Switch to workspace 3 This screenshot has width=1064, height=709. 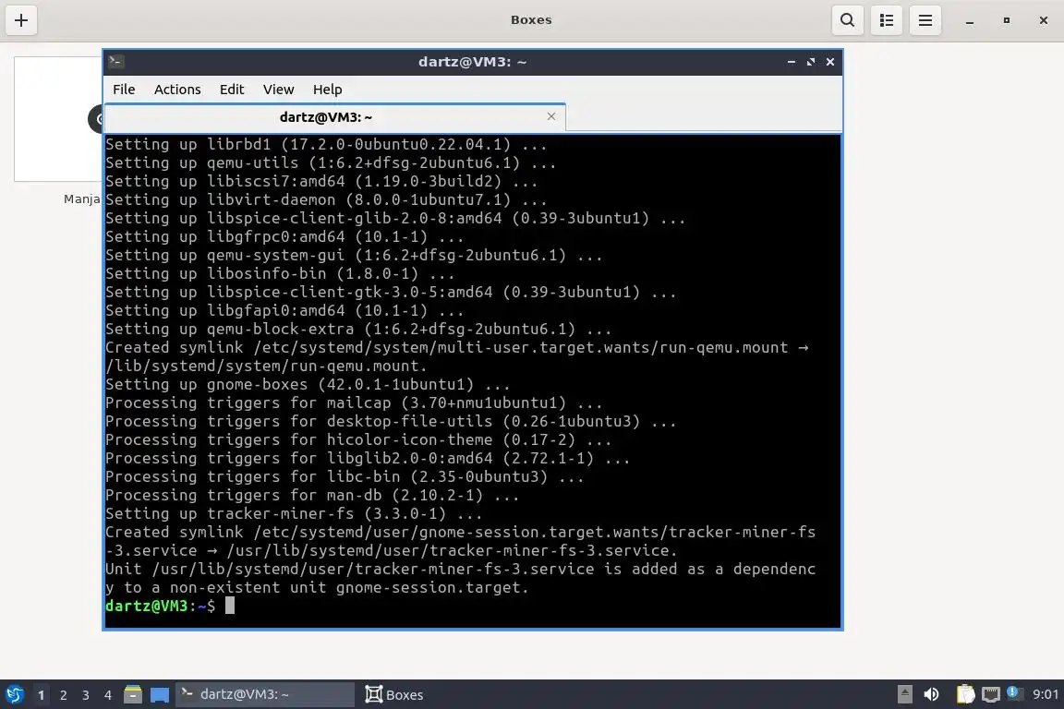click(86, 695)
